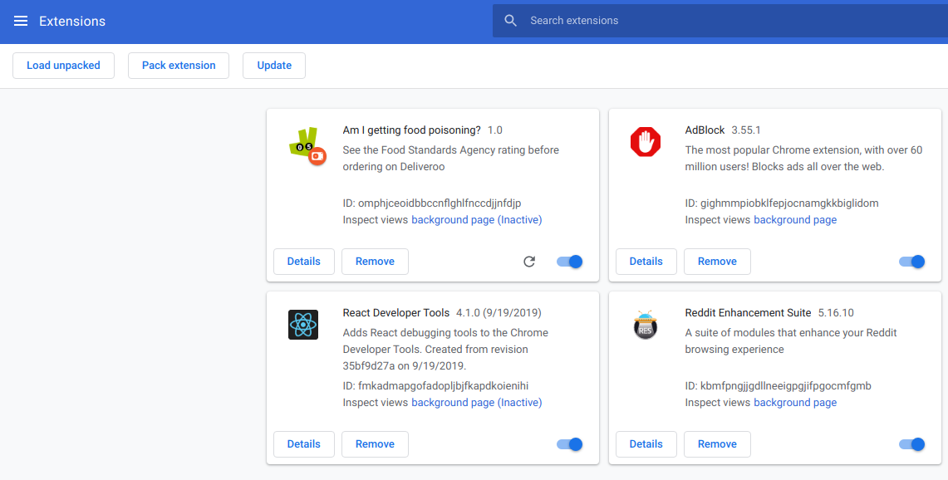The height and width of the screenshot is (480, 948).
Task: Click Pack extension
Action: coord(178,65)
